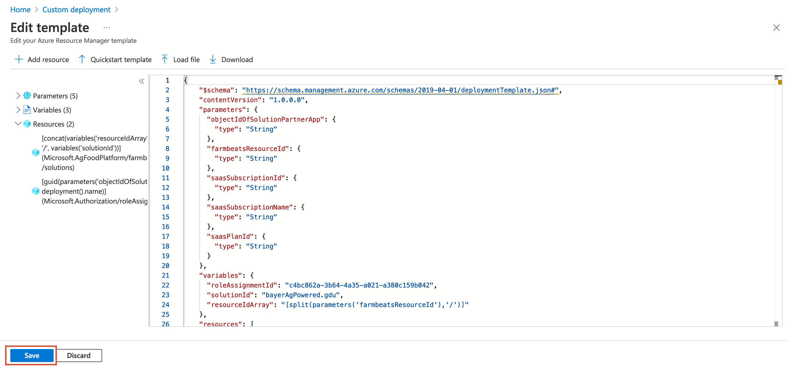Click "objectIdOfSolutionPartnerApp" on line 5
This screenshot has height=368, width=789.
click(266, 119)
